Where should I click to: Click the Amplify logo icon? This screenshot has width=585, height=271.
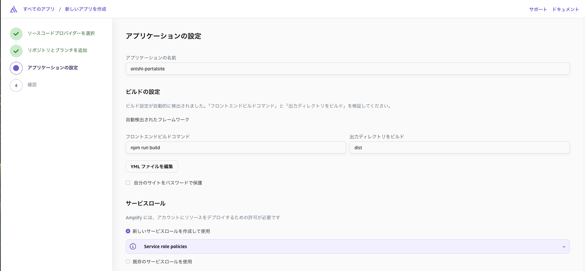pyautogui.click(x=13, y=9)
